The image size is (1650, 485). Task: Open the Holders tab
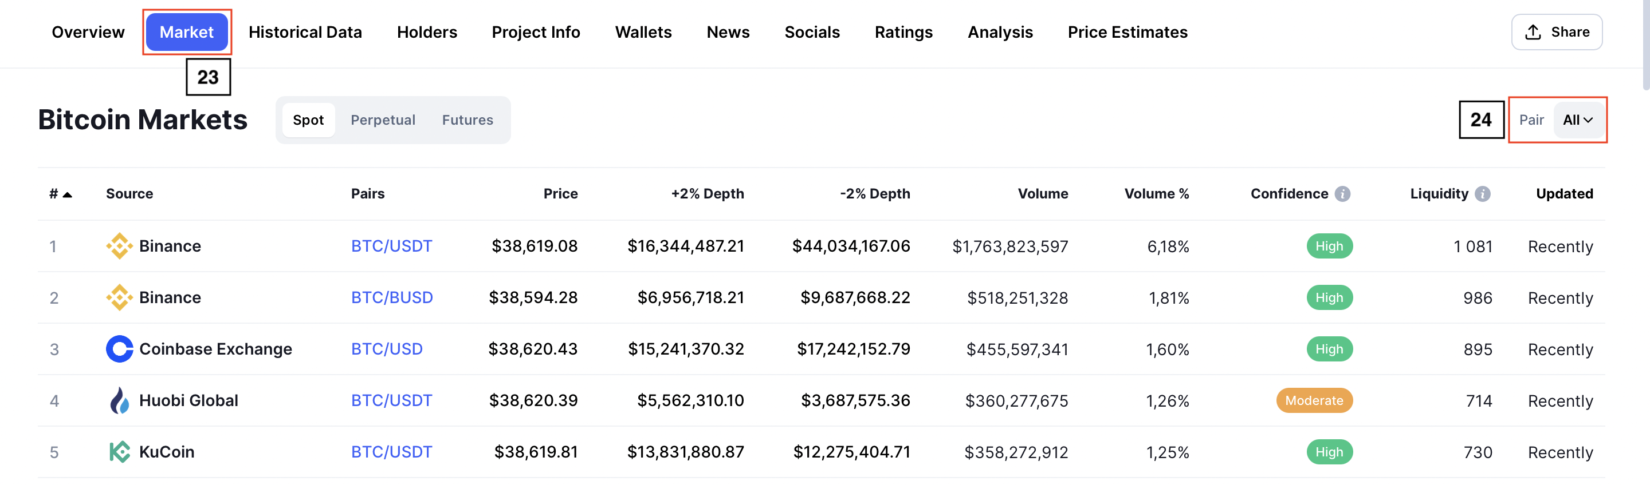[x=427, y=32]
